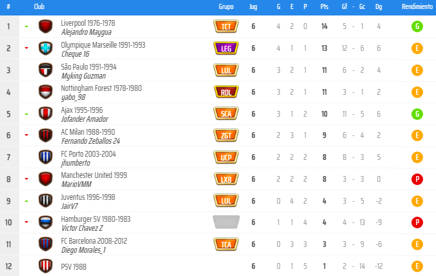Screen dimensions: 436x276
Task: Click Liverpool's green G performance indicator
Action: [417, 27]
